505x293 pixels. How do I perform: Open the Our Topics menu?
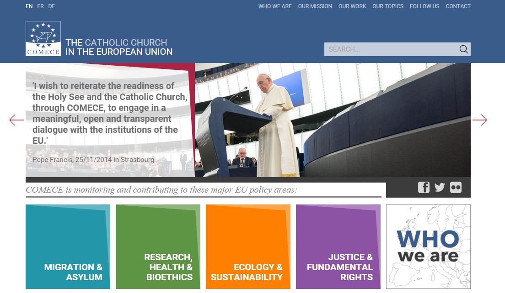388,6
